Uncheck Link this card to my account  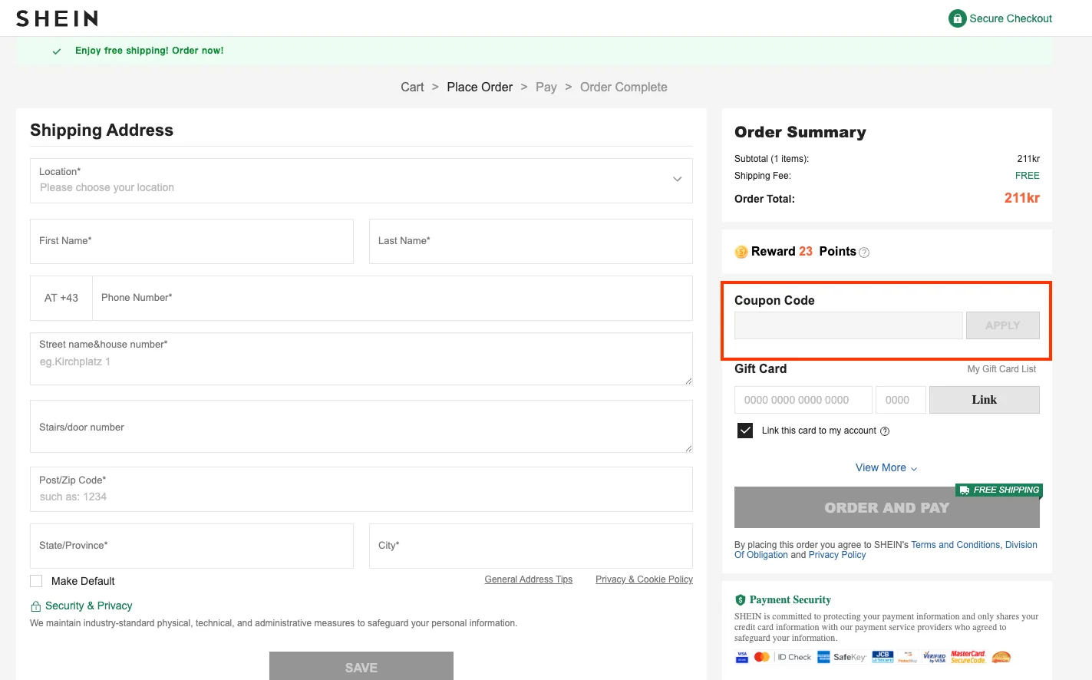coord(745,431)
